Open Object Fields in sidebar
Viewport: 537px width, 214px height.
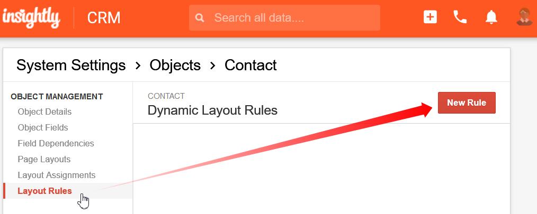click(x=43, y=127)
